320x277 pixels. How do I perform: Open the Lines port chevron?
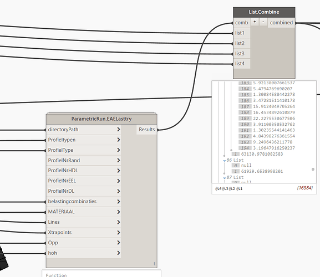(x=118, y=222)
